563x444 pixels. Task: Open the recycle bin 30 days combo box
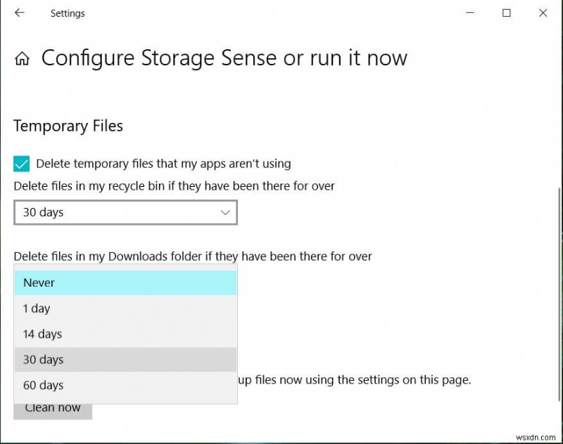click(125, 212)
